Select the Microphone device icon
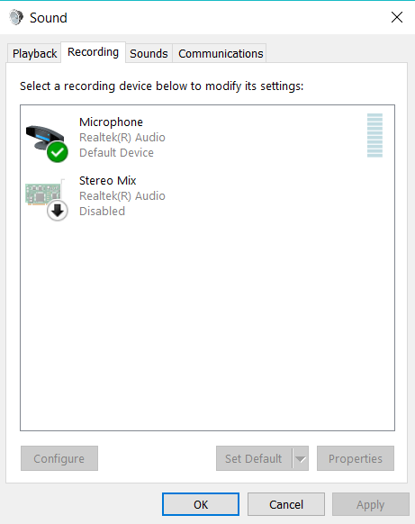Viewport: 415px width, 524px height. click(x=46, y=143)
